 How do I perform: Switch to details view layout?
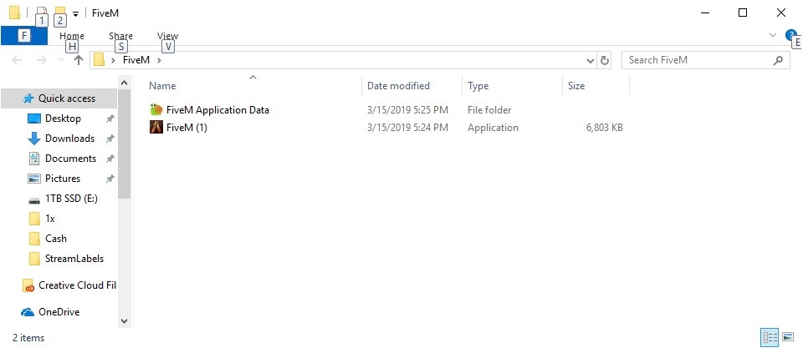[x=770, y=337]
